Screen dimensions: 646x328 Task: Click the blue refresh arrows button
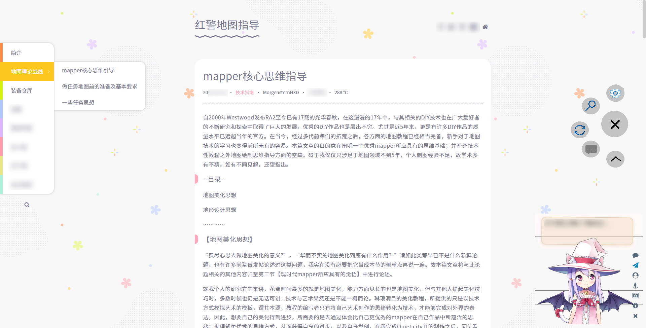pyautogui.click(x=579, y=130)
